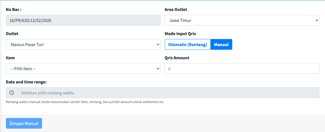Click the 'Date and time range:' label

[x=26, y=82]
